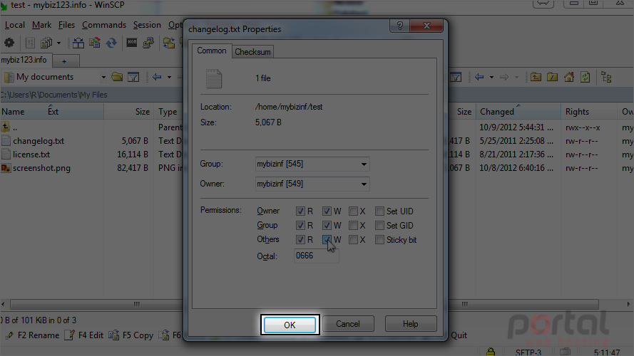Open local panel back history dropdown

tap(170, 77)
